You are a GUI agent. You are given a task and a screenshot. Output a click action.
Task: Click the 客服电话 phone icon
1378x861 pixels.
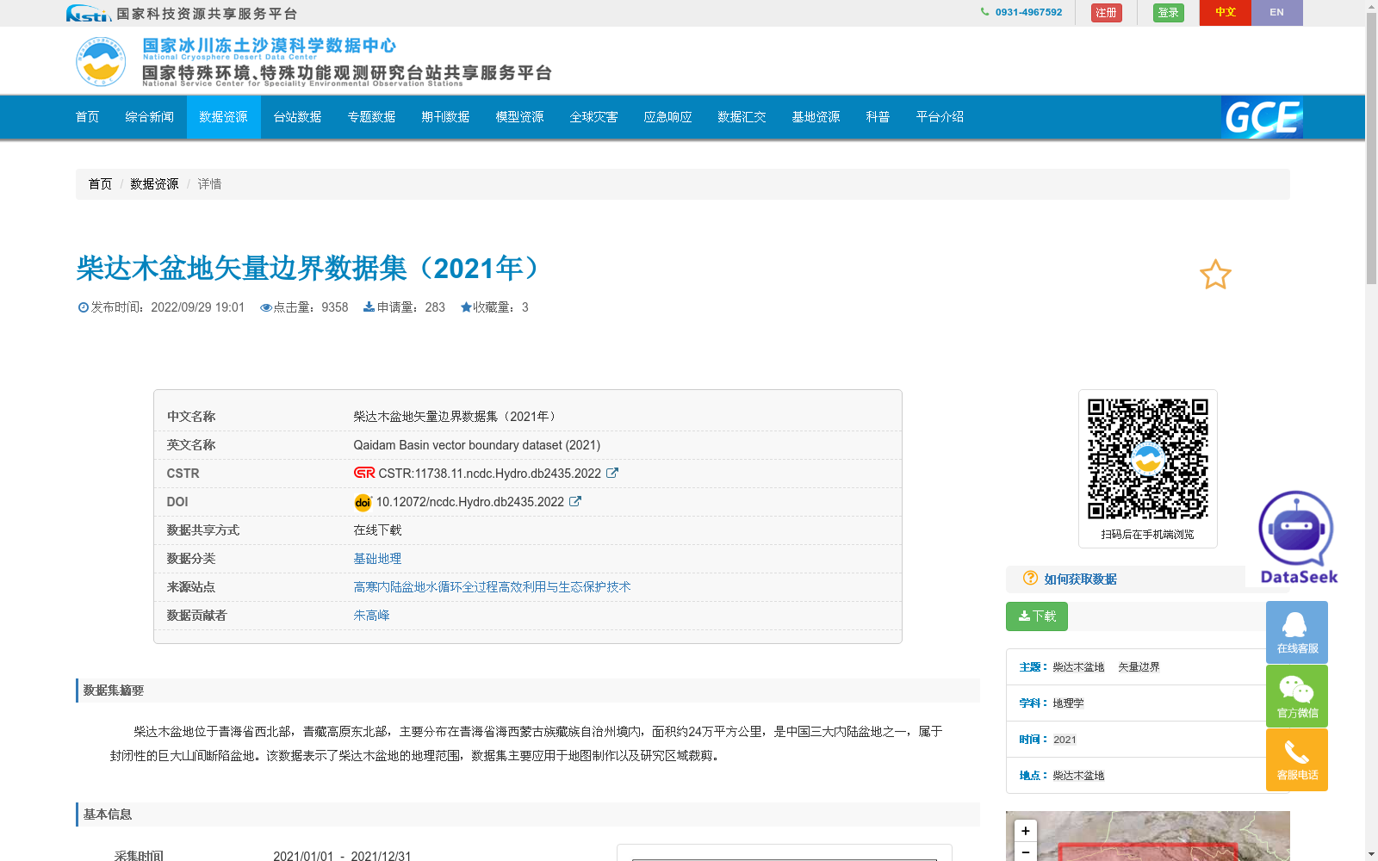coord(1296,759)
